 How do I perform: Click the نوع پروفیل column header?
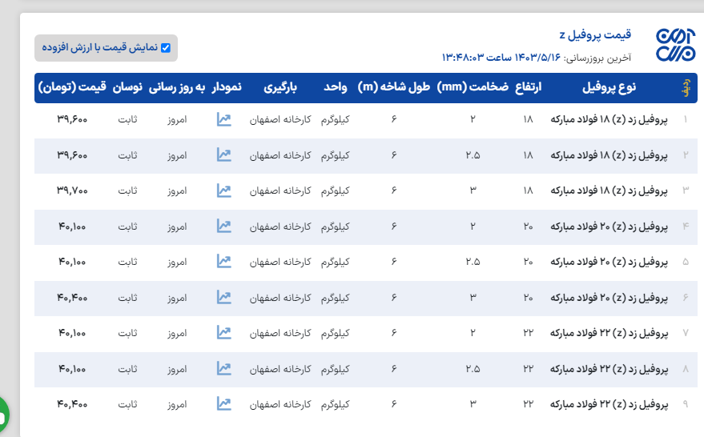coord(612,87)
